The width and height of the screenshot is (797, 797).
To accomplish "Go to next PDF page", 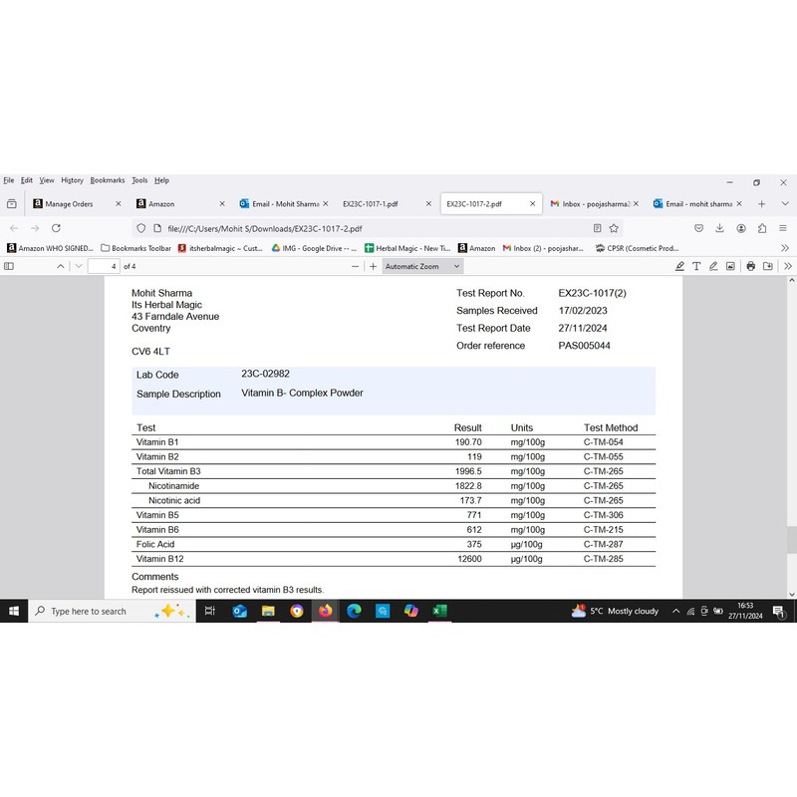I will click(x=79, y=267).
